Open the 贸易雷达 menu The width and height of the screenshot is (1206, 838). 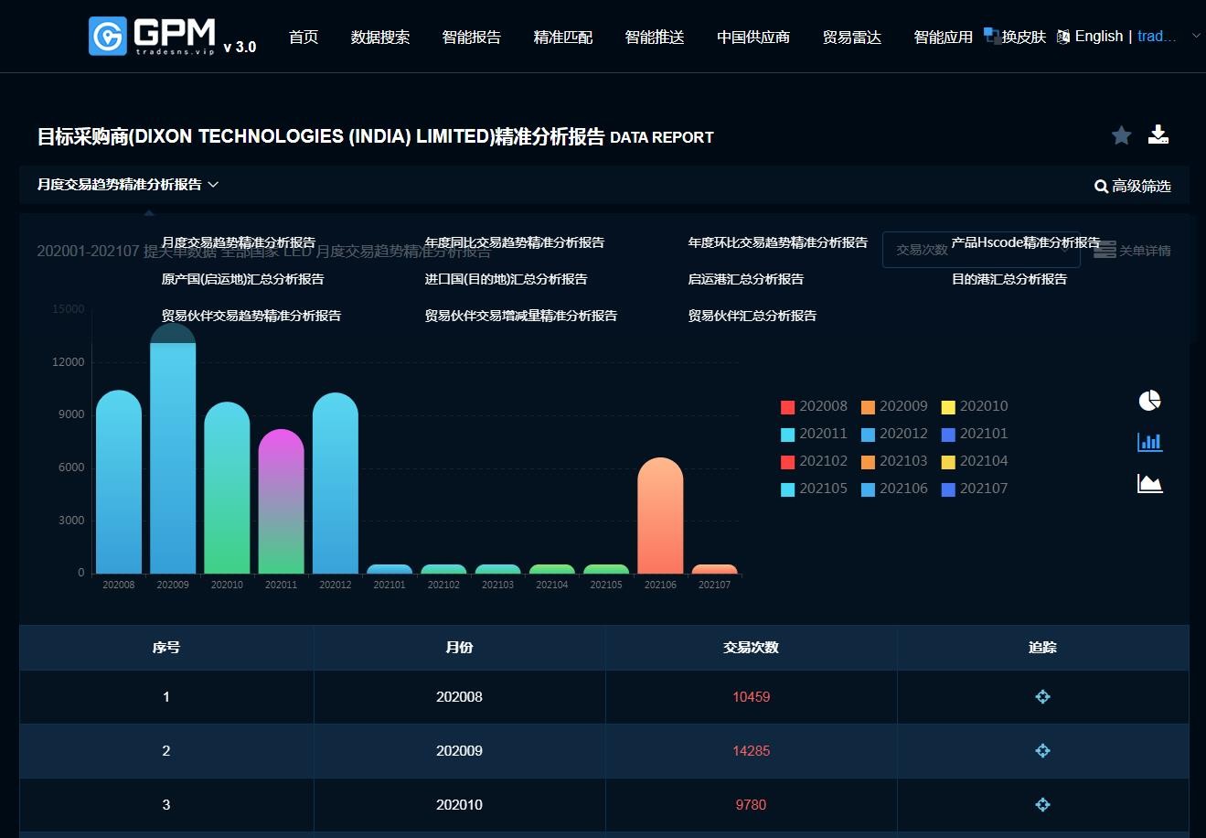coord(852,37)
